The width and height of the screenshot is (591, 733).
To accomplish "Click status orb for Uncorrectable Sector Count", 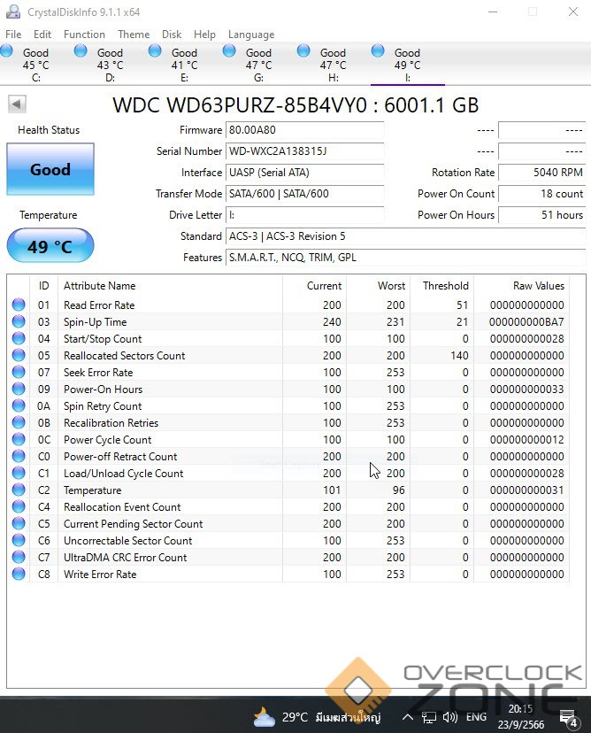I will (19, 540).
